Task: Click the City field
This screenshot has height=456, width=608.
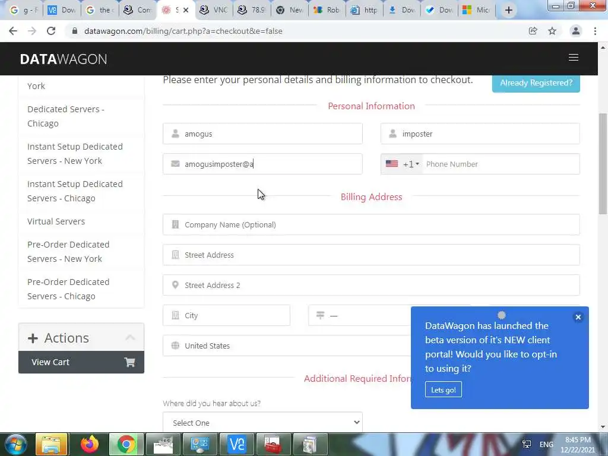Action: point(226,315)
